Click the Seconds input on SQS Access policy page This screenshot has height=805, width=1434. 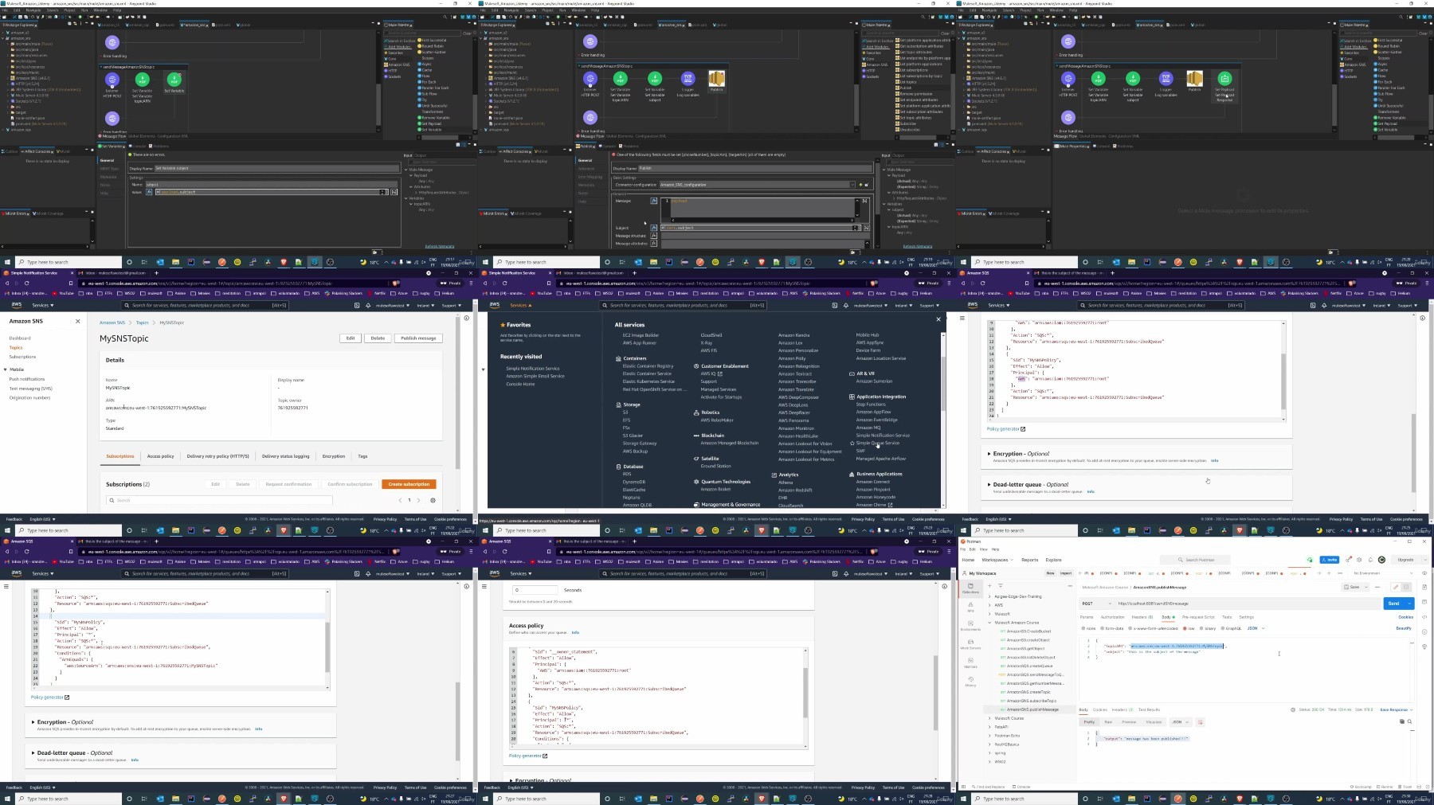pos(535,590)
